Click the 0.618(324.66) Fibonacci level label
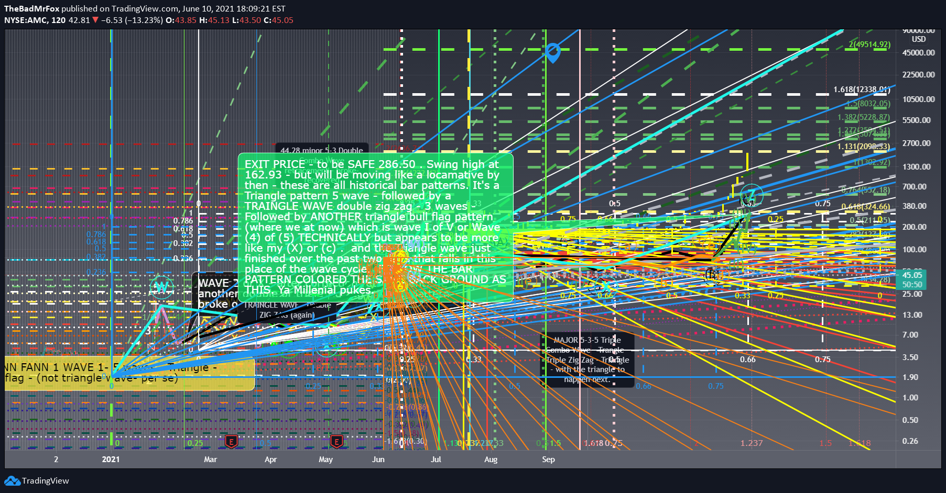946x493 pixels. coord(866,207)
